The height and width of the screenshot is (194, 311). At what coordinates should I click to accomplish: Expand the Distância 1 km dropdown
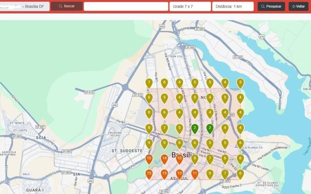[233, 6]
